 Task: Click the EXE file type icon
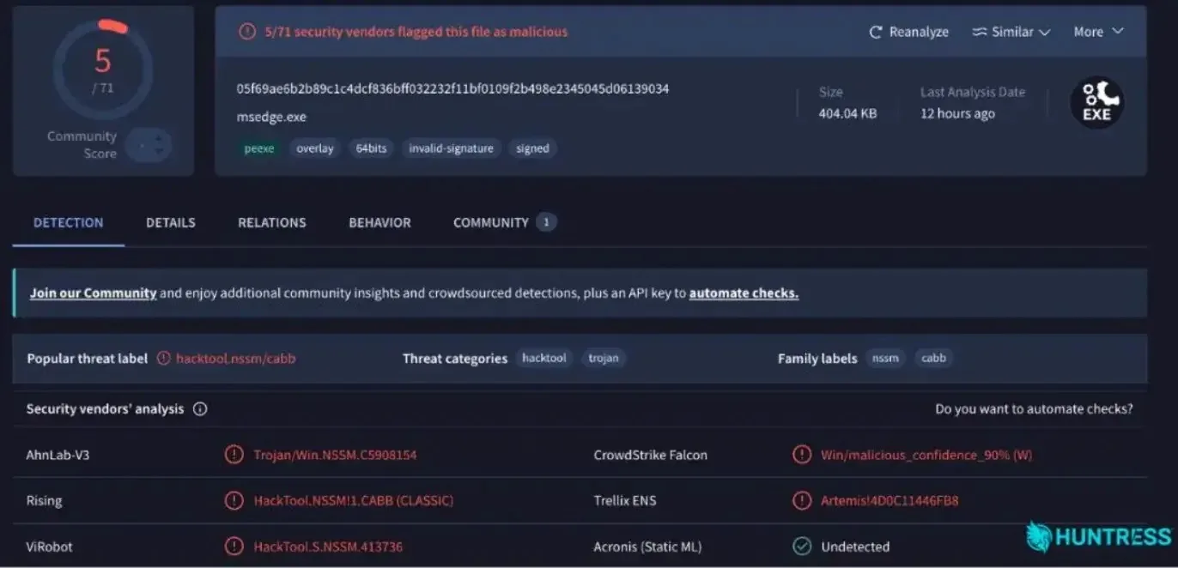pos(1096,103)
